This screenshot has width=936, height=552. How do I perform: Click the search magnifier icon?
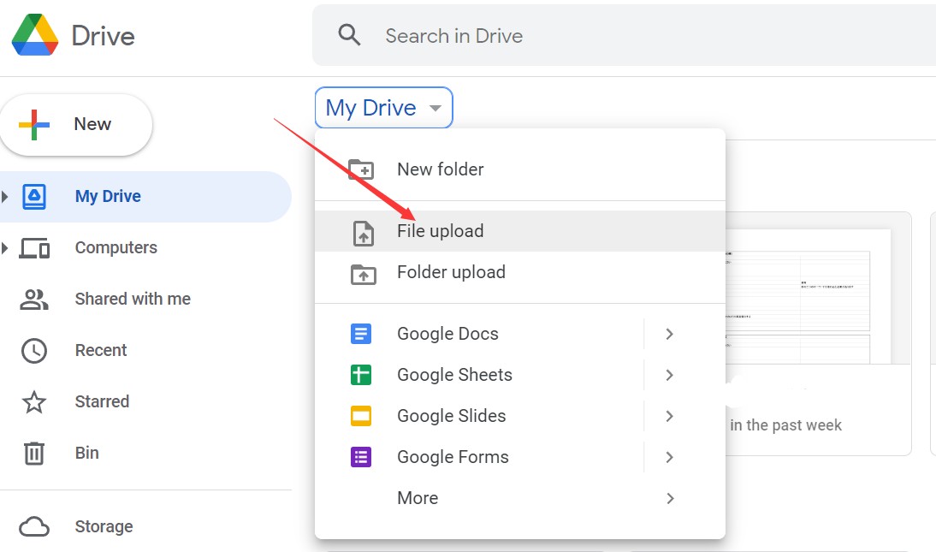[349, 35]
